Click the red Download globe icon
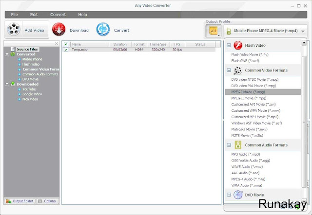 click(58, 29)
